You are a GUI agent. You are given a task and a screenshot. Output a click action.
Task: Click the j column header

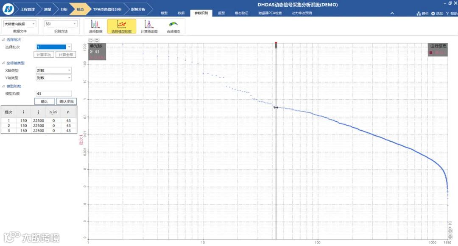click(x=38, y=112)
